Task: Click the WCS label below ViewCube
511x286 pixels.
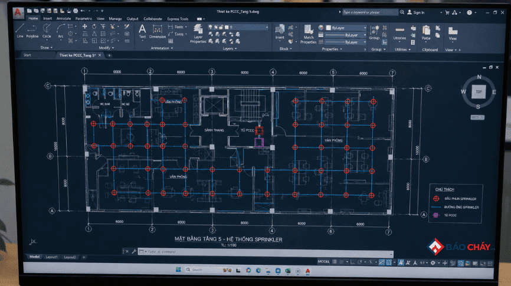Action: pyautogui.click(x=477, y=117)
